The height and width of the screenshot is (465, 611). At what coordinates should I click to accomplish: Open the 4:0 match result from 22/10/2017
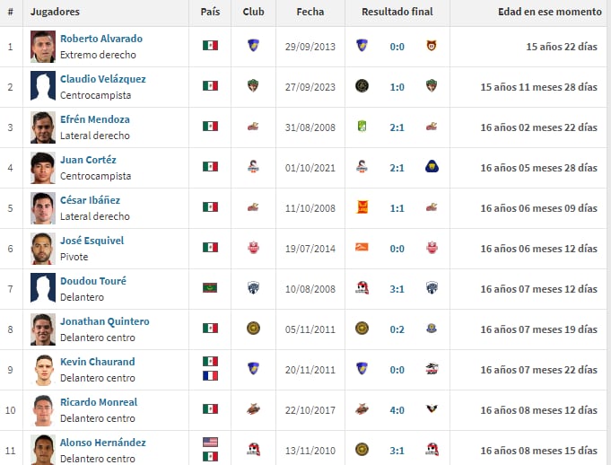[397, 409]
